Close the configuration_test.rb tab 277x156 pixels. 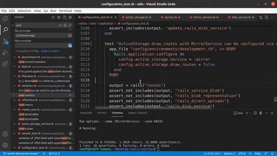tap(116, 17)
